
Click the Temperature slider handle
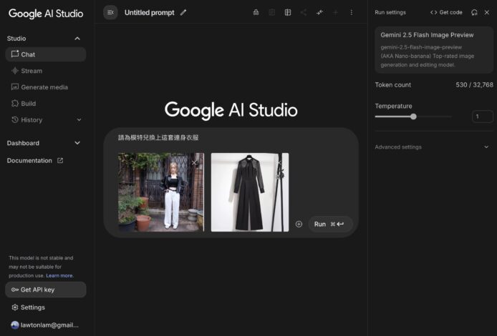[x=413, y=117]
